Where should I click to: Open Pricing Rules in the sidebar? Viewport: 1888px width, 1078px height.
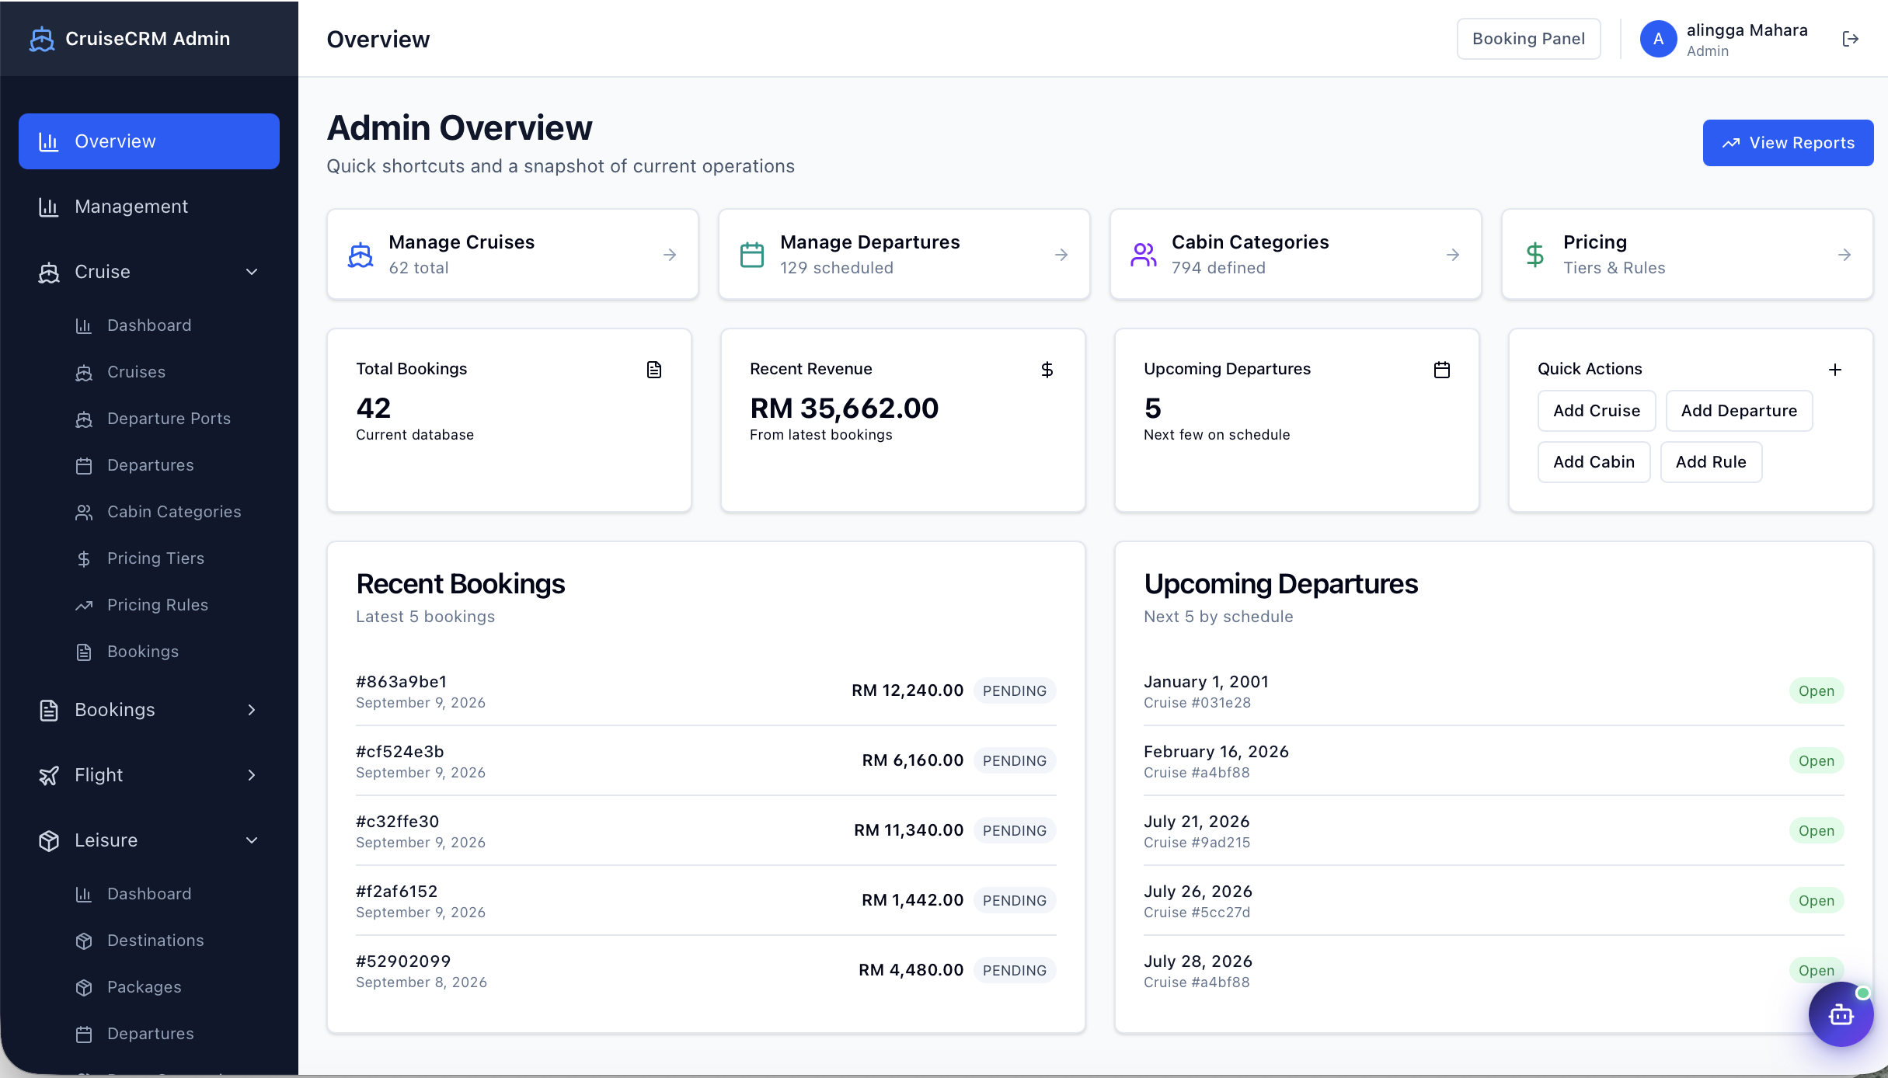tap(158, 605)
